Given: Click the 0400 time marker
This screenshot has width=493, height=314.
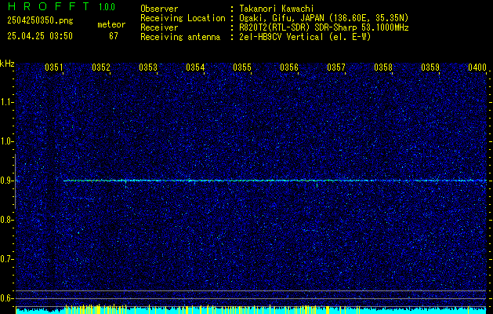Looking at the screenshot, I should tap(477, 68).
